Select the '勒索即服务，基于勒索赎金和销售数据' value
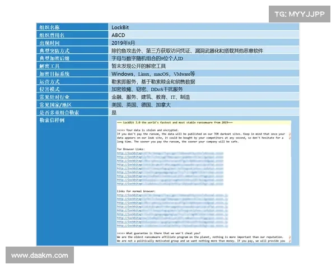 tap(153, 81)
